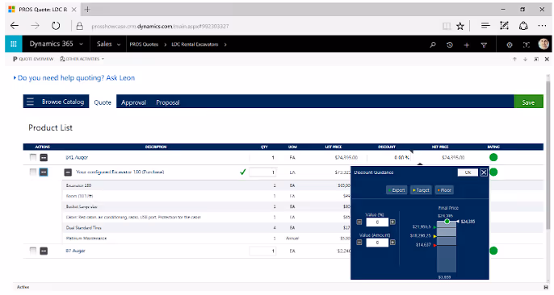Image resolution: width=554 pixels, height=295 pixels.
Task: Expand the Sales area dropdown chevron
Action: (x=119, y=44)
